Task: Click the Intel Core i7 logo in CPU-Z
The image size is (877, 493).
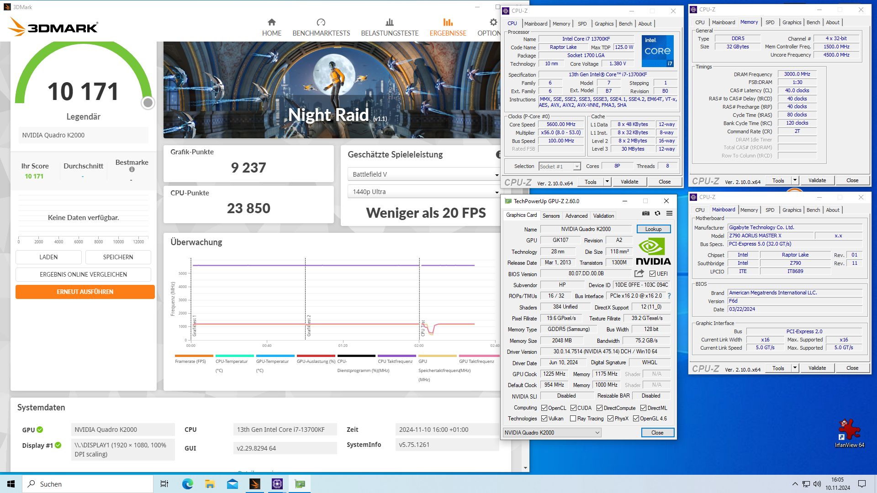Action: point(657,51)
